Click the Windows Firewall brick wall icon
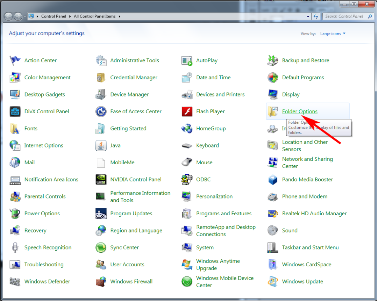 101,282
